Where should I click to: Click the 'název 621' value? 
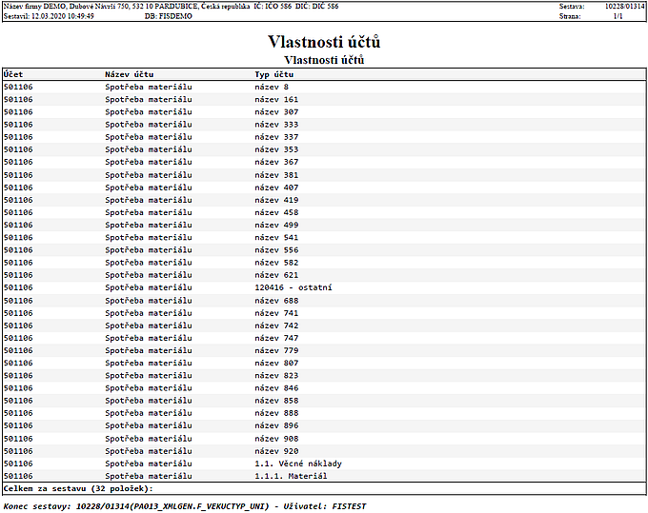[276, 275]
